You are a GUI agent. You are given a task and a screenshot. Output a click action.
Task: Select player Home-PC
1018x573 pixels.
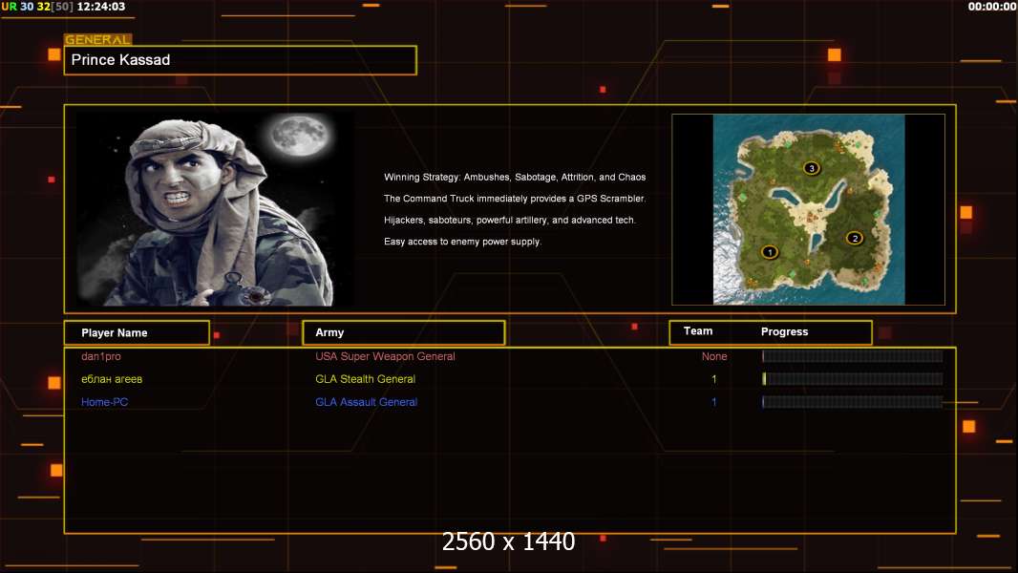104,402
